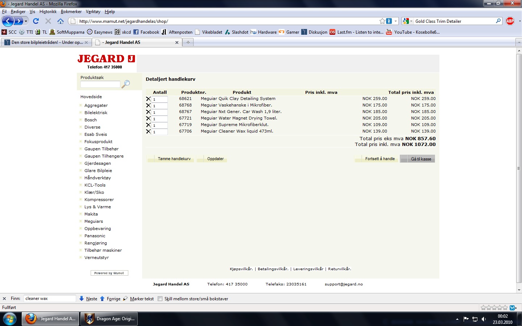Click the Produktsøk magnifier icon
This screenshot has height=326, width=522.
click(x=125, y=84)
